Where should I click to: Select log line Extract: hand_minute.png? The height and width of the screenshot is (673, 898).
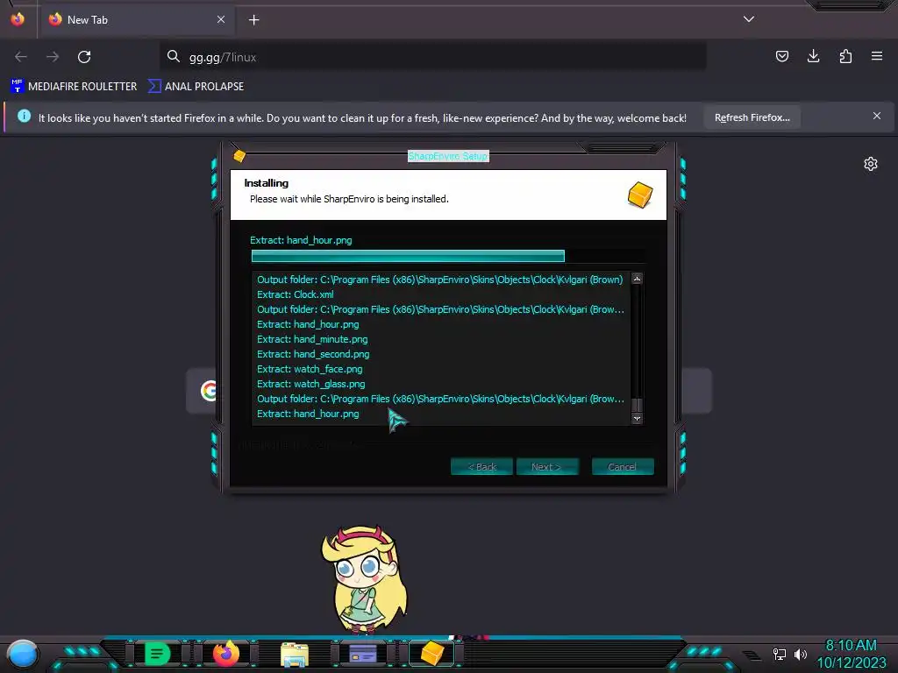tap(312, 339)
